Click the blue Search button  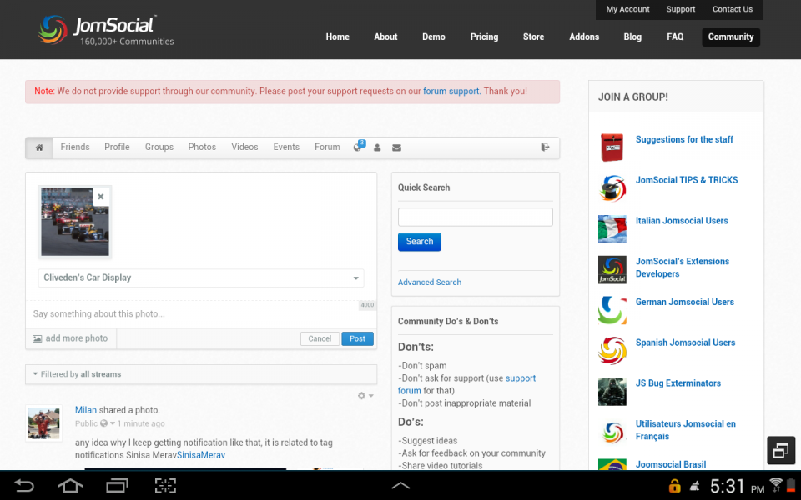coord(420,242)
